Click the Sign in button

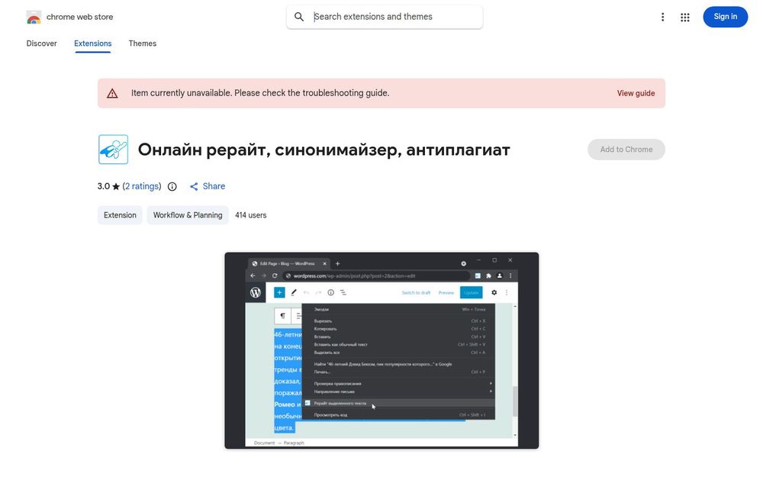tap(725, 17)
